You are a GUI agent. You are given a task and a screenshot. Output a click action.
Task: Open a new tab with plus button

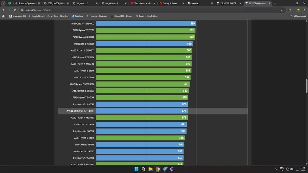[275, 3]
